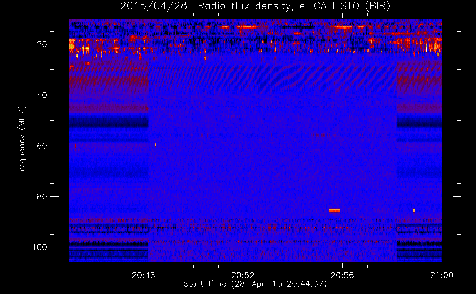
Task: Click the 'Start Time (28-Apr-15 20:44:37)' label
Action: pos(255,284)
